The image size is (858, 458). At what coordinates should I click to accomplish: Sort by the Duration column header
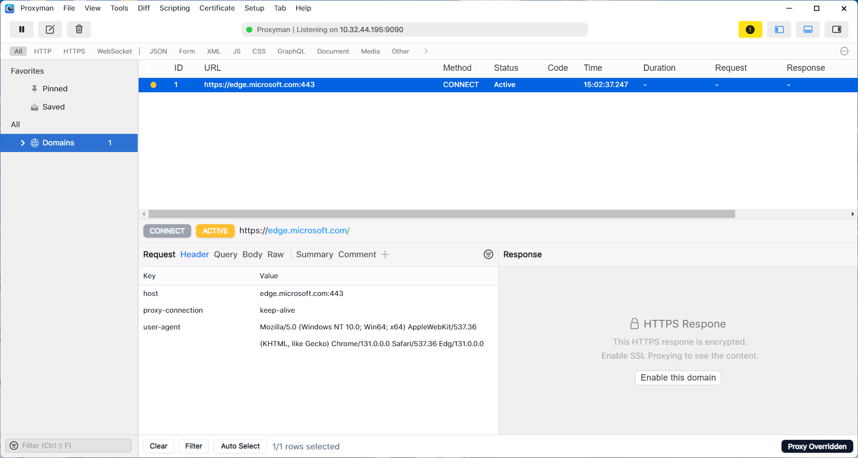pos(659,68)
